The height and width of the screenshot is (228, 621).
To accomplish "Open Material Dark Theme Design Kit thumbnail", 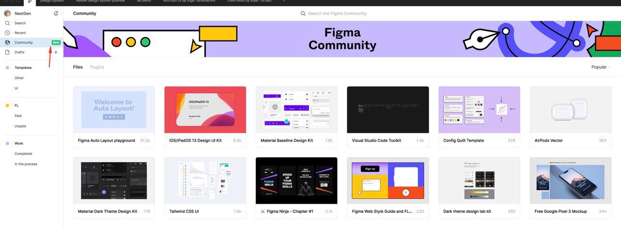I will click(114, 180).
